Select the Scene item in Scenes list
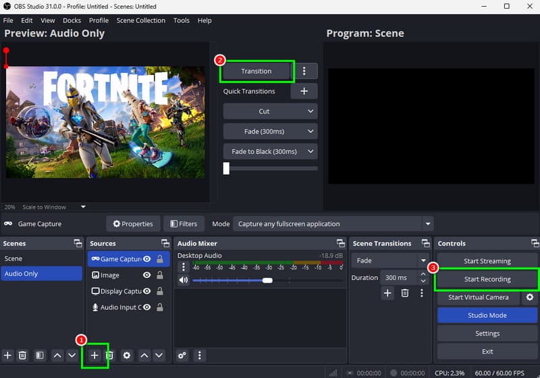 41,259
